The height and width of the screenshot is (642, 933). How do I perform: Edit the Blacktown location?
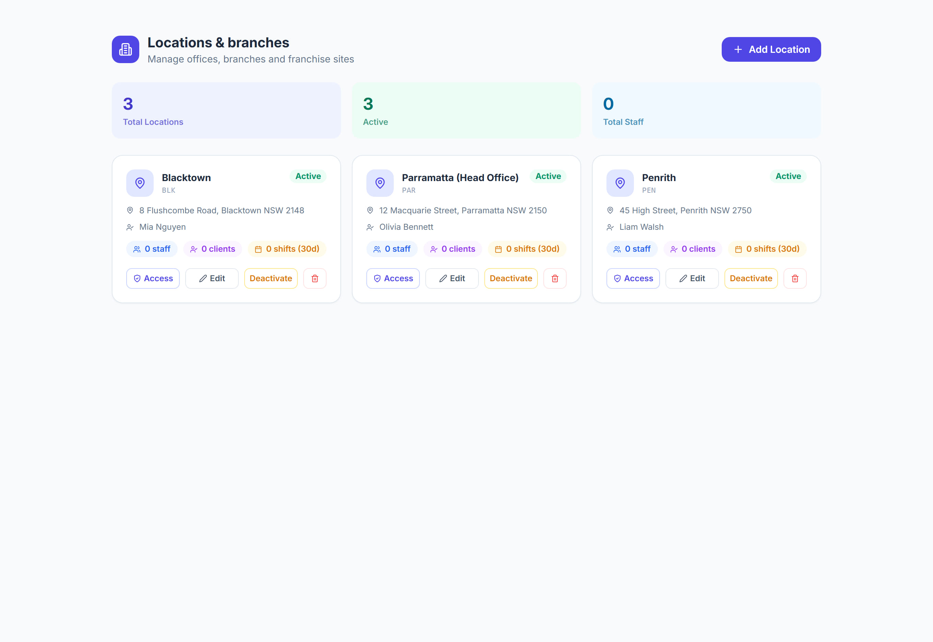(212, 278)
